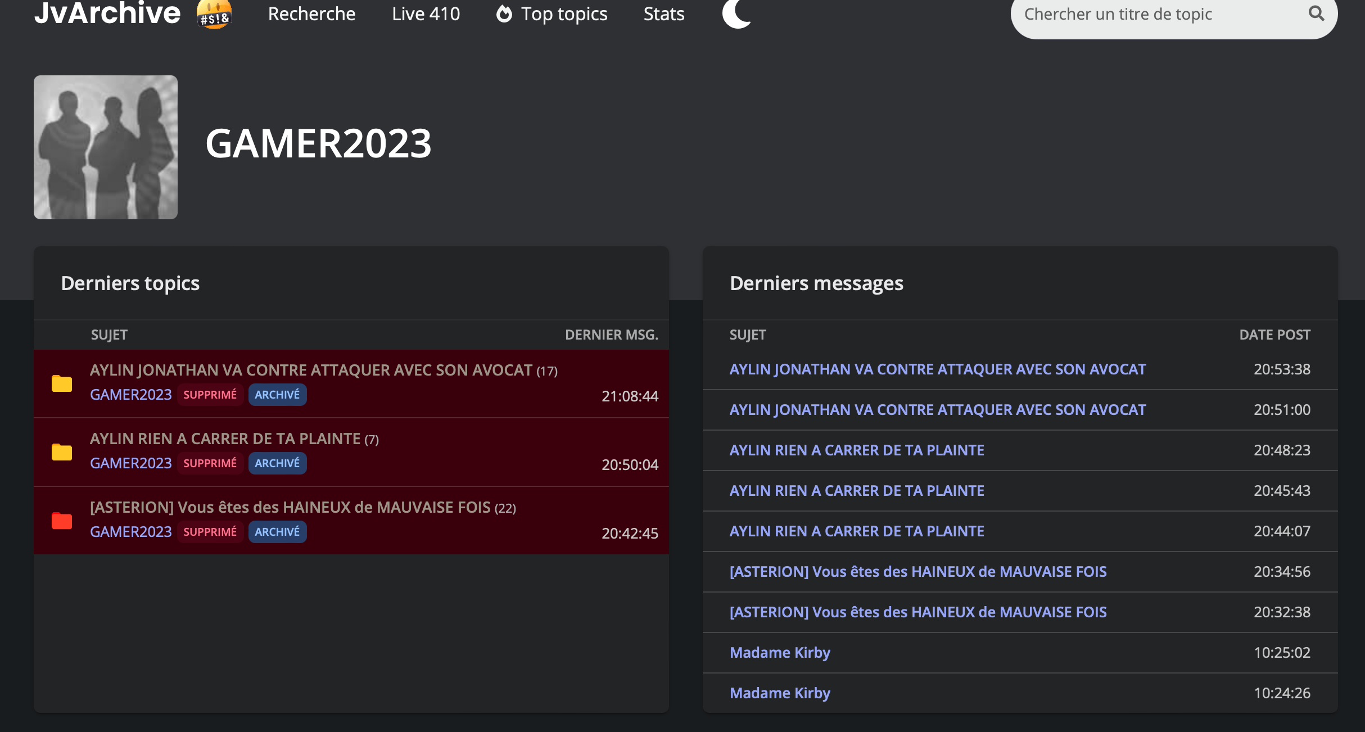
Task: Open the Recherche menu item
Action: (x=311, y=14)
